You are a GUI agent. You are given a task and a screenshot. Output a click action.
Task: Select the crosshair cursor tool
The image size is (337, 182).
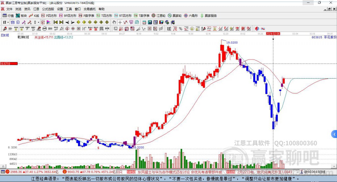click(x=120, y=22)
